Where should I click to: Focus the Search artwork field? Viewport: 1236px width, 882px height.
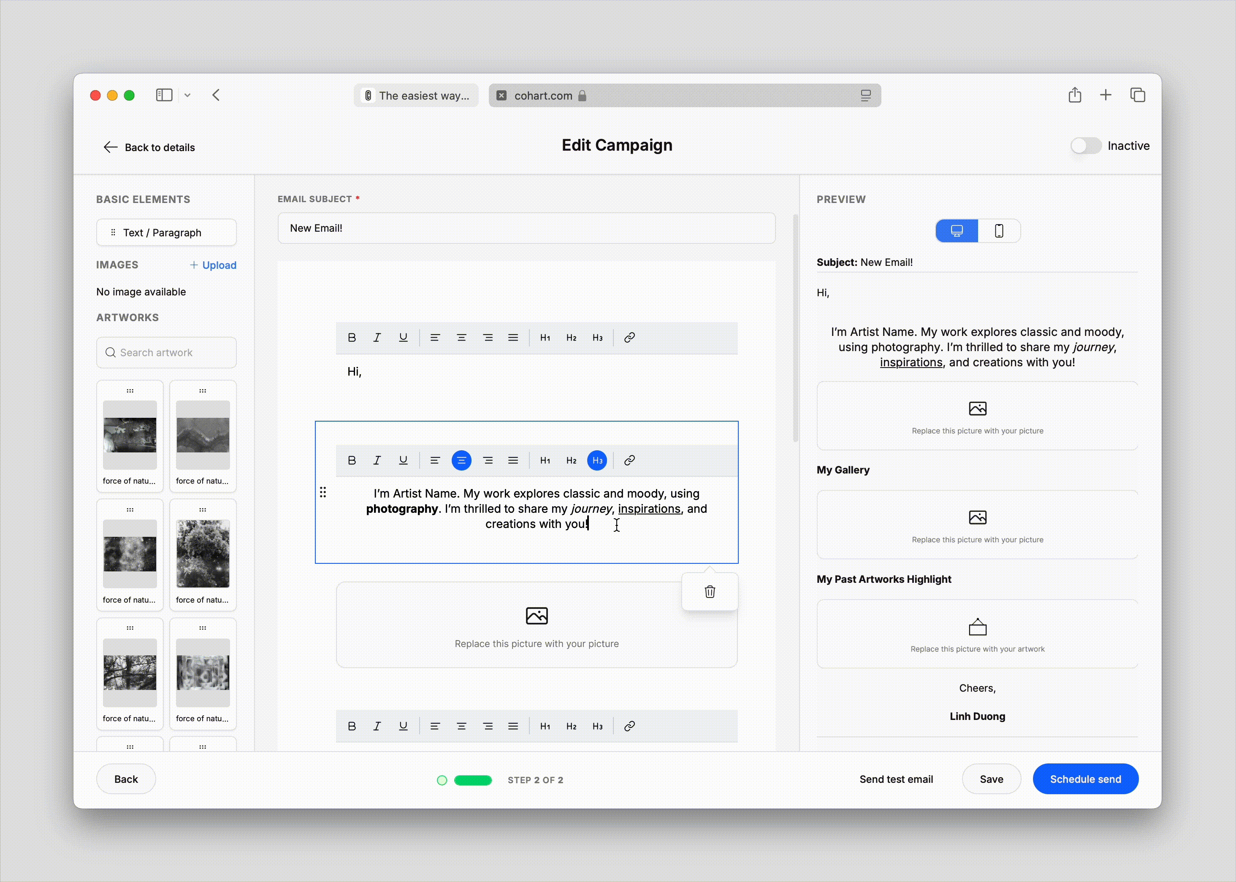(x=166, y=352)
